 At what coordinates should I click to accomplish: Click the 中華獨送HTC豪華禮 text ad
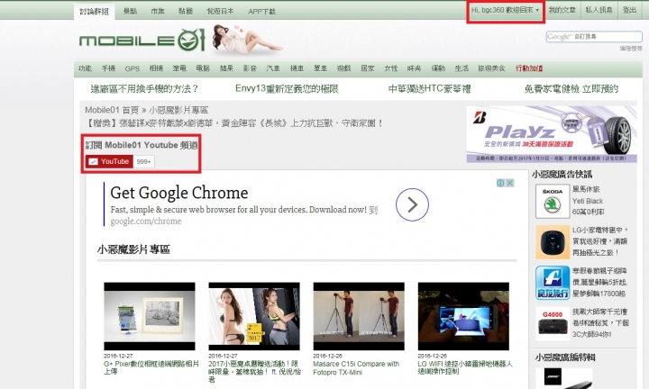[x=429, y=88]
